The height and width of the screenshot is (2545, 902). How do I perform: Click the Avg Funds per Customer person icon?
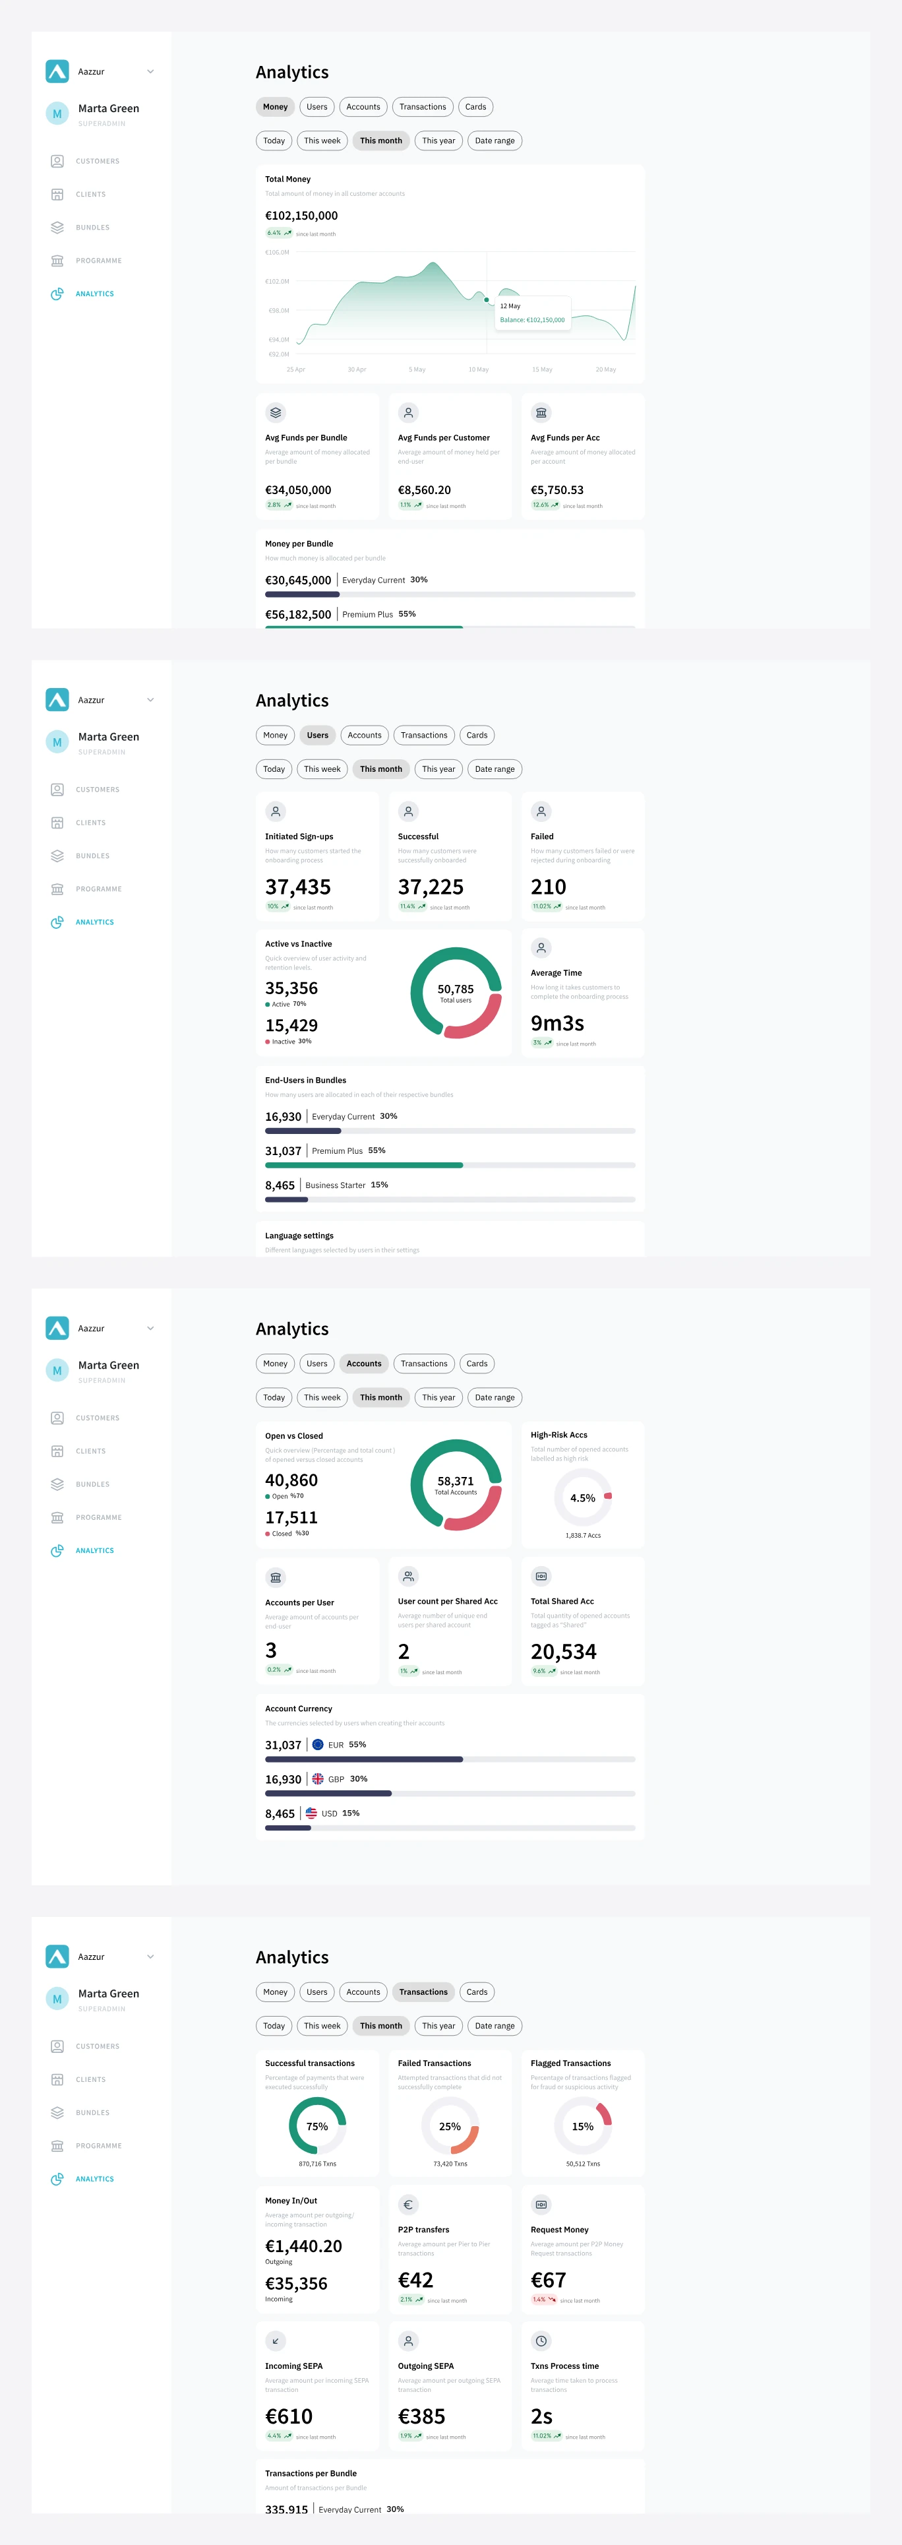coord(408,413)
